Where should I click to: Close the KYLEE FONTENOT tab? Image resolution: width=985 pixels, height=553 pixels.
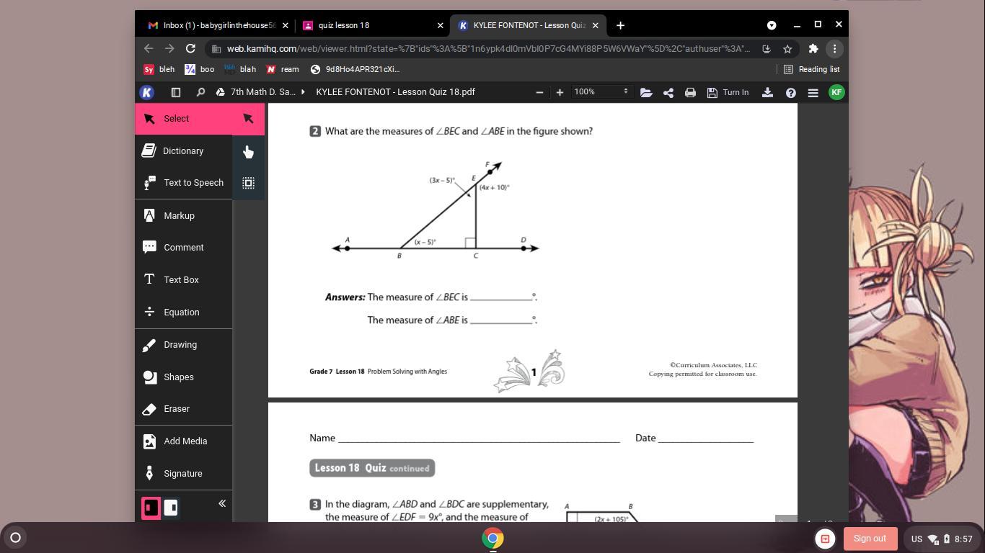(595, 25)
